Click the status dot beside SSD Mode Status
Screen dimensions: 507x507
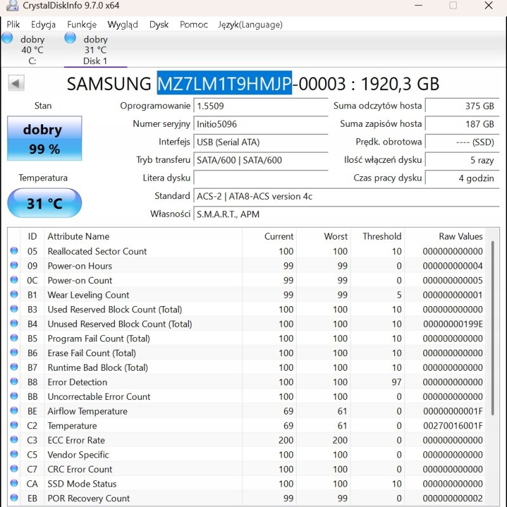point(14,484)
